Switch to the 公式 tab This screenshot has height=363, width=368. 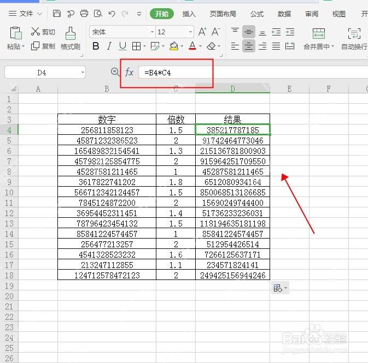[x=257, y=14]
